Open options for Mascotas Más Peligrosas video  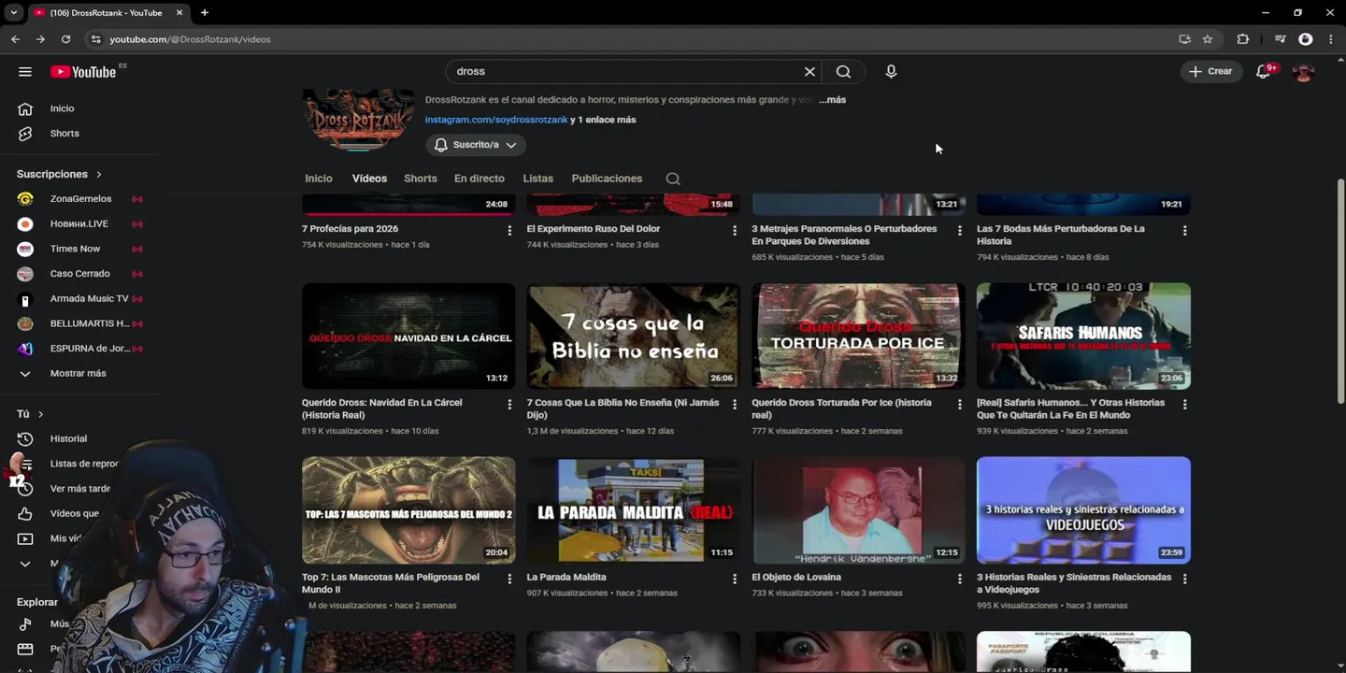pos(509,579)
